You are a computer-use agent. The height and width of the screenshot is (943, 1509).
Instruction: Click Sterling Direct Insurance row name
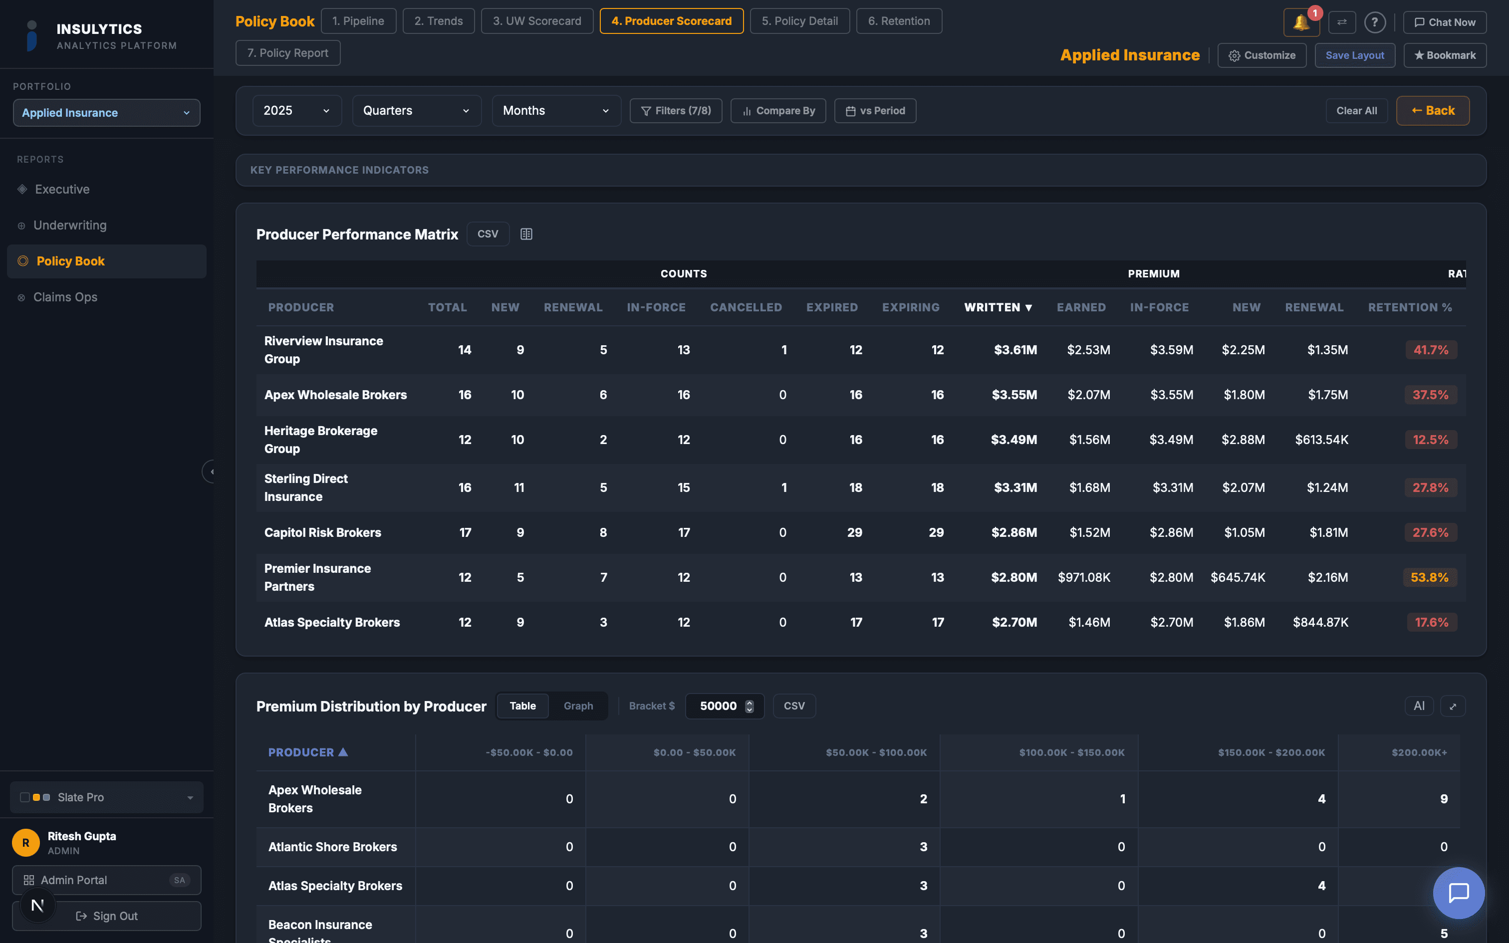click(305, 488)
